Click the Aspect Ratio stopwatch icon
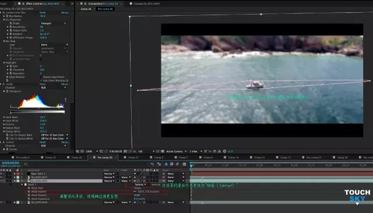 pyautogui.click(x=10, y=30)
